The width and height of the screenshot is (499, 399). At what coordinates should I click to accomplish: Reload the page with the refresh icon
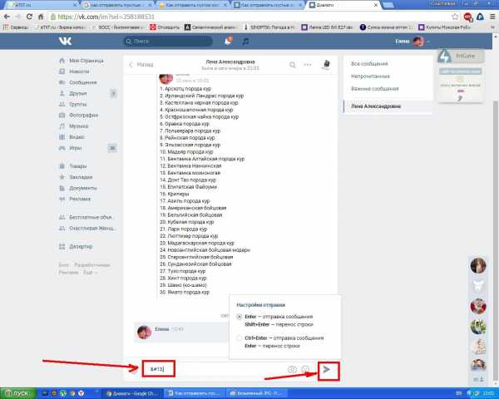(x=29, y=17)
